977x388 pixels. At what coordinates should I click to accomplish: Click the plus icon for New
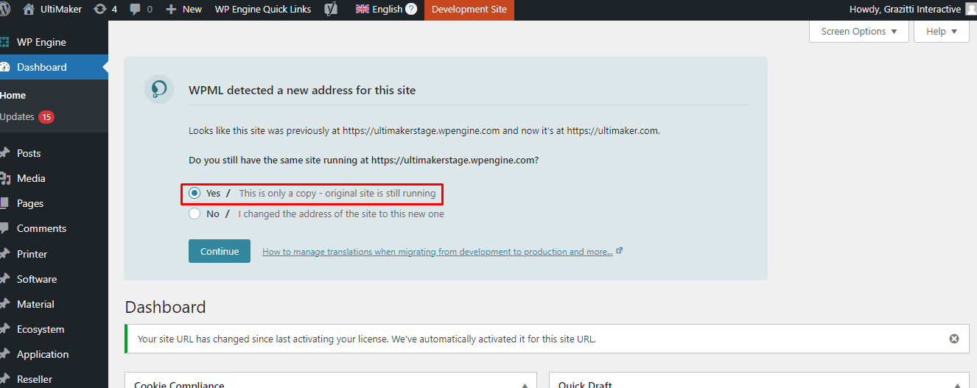click(171, 10)
